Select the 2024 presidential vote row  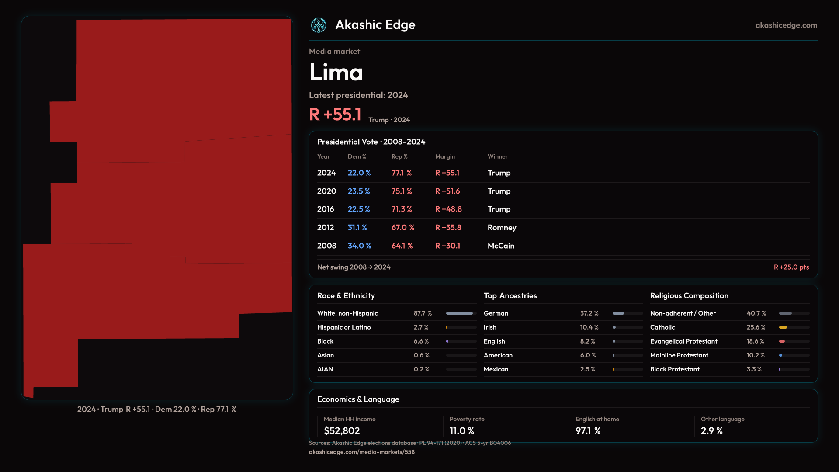click(x=326, y=173)
